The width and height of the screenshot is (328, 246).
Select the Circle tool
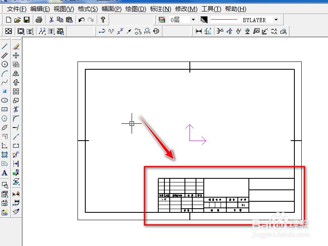pos(5,64)
